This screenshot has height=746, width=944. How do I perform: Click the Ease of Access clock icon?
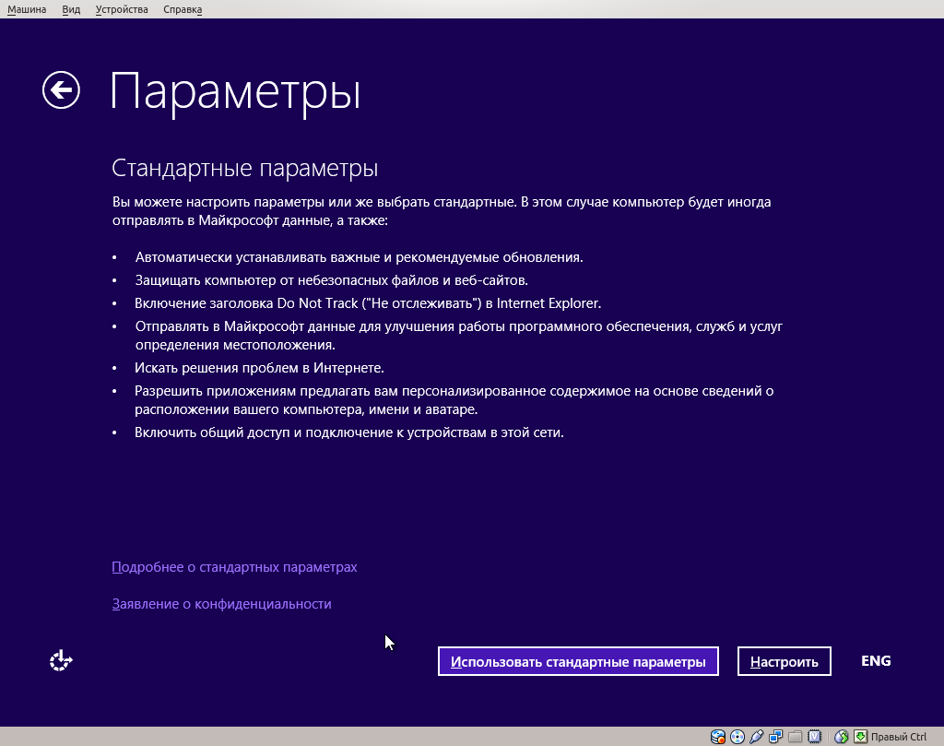[x=60, y=660]
